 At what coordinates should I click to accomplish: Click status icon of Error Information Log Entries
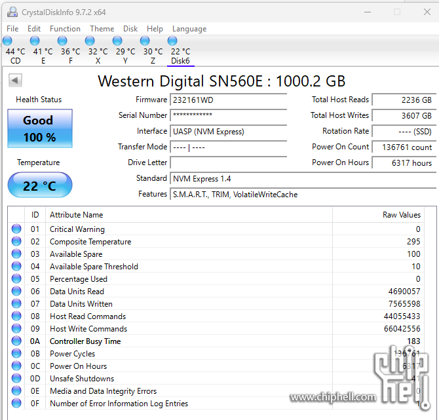16,403
